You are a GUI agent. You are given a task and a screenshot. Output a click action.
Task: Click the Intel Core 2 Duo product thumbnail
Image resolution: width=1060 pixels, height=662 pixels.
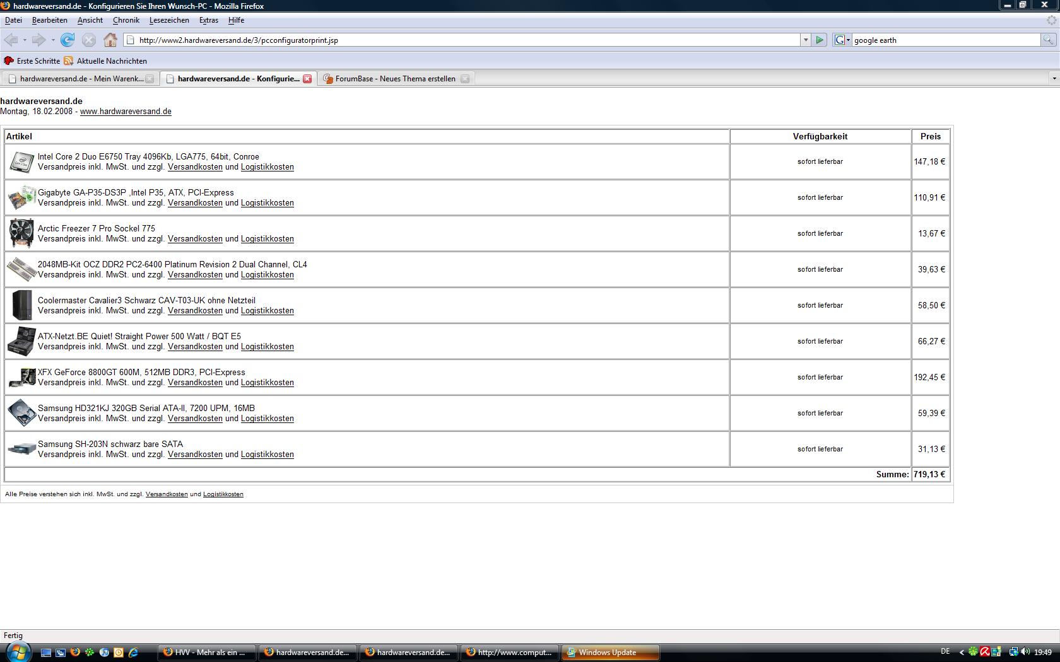pos(21,162)
